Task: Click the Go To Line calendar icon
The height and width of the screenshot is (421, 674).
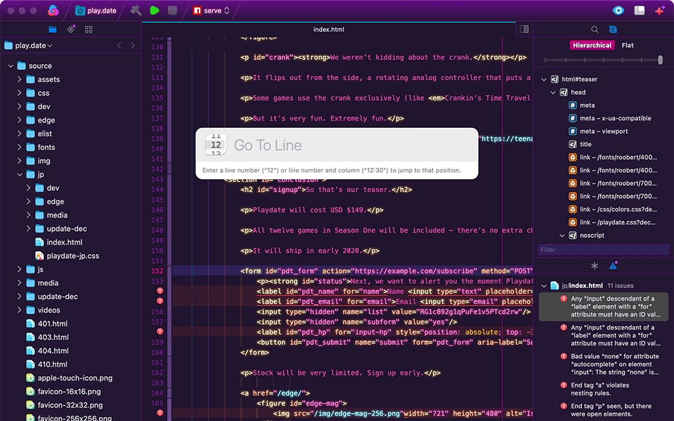Action: [x=216, y=145]
